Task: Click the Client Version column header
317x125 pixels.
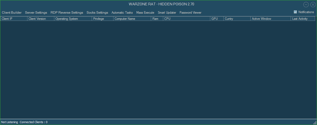Action: (x=41, y=19)
